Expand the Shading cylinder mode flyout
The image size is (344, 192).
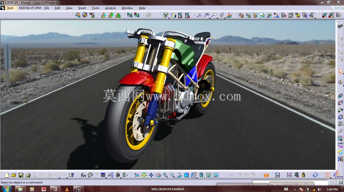[204, 178]
